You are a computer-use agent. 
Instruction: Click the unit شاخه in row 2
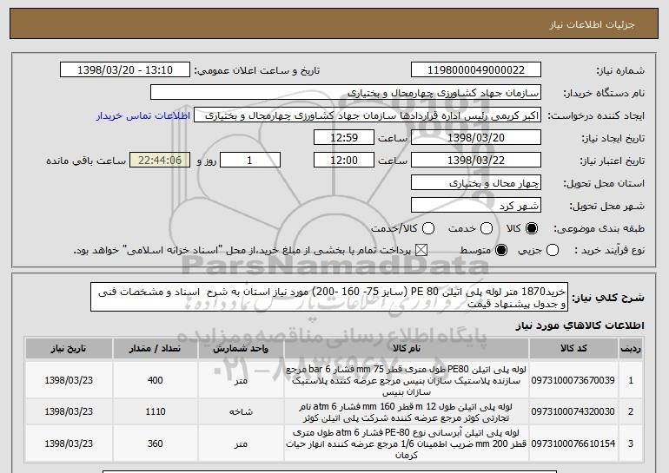[241, 412]
